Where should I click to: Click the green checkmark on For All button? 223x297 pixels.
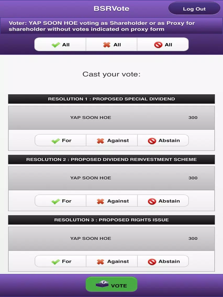(55, 45)
